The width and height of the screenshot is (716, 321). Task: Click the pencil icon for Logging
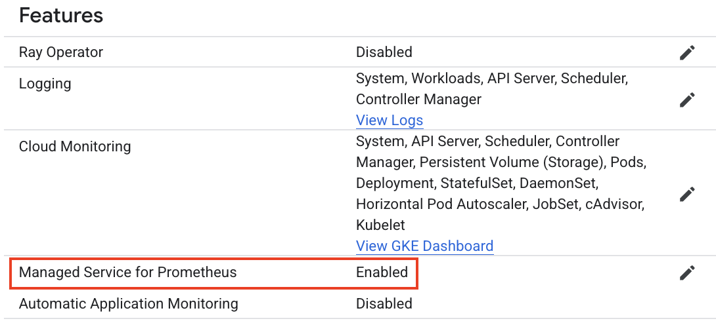pos(687,100)
